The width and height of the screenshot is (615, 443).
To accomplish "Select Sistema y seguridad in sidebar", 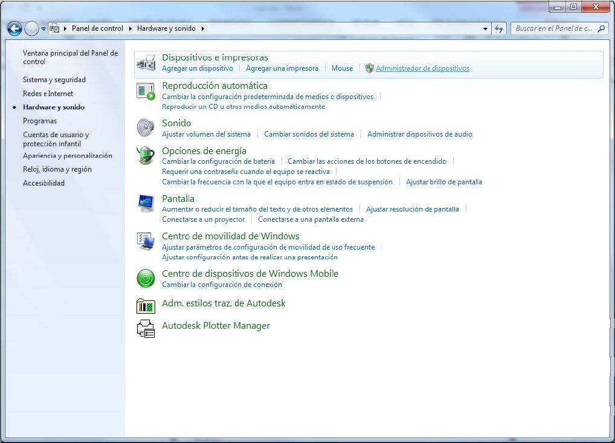I will (54, 80).
